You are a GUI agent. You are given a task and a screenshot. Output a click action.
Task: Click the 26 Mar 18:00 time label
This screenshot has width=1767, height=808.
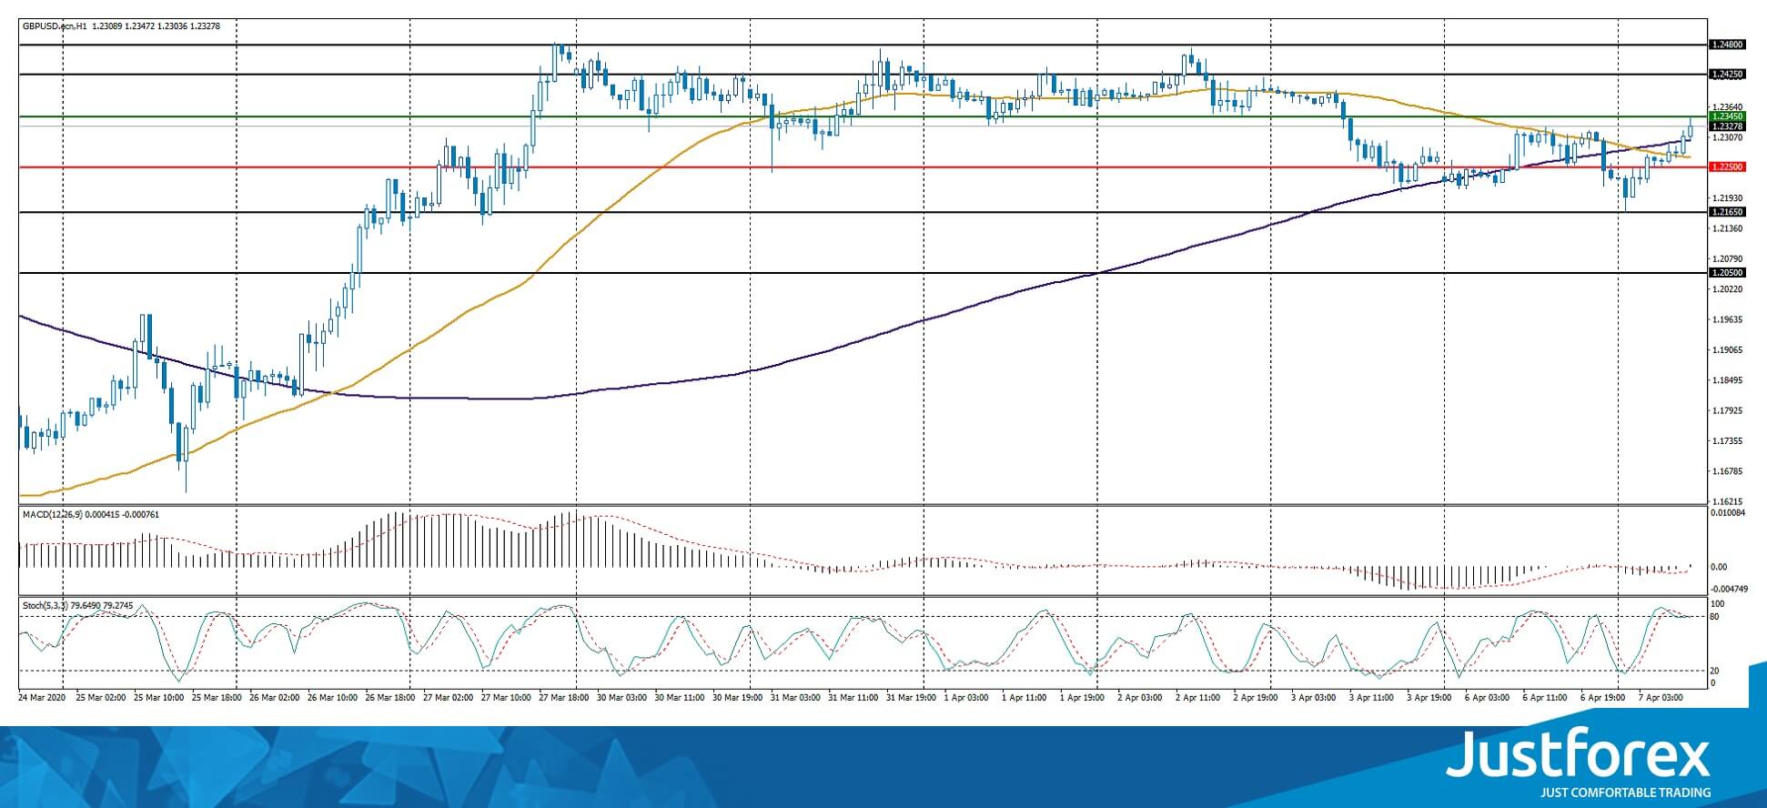click(390, 699)
